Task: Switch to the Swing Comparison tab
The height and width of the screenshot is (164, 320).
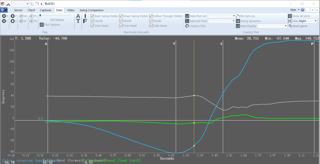Action: coord(91,10)
